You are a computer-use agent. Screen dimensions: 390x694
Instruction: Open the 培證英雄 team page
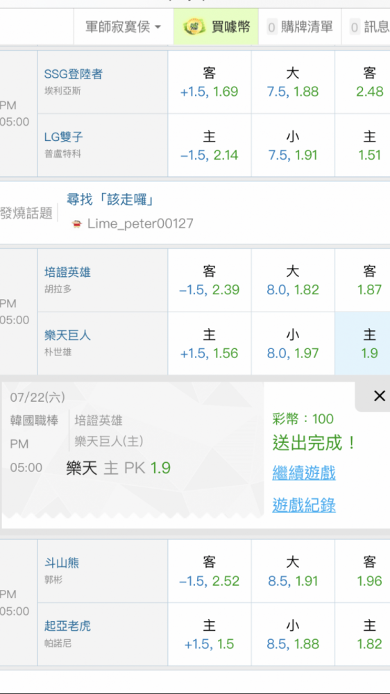coord(67,272)
